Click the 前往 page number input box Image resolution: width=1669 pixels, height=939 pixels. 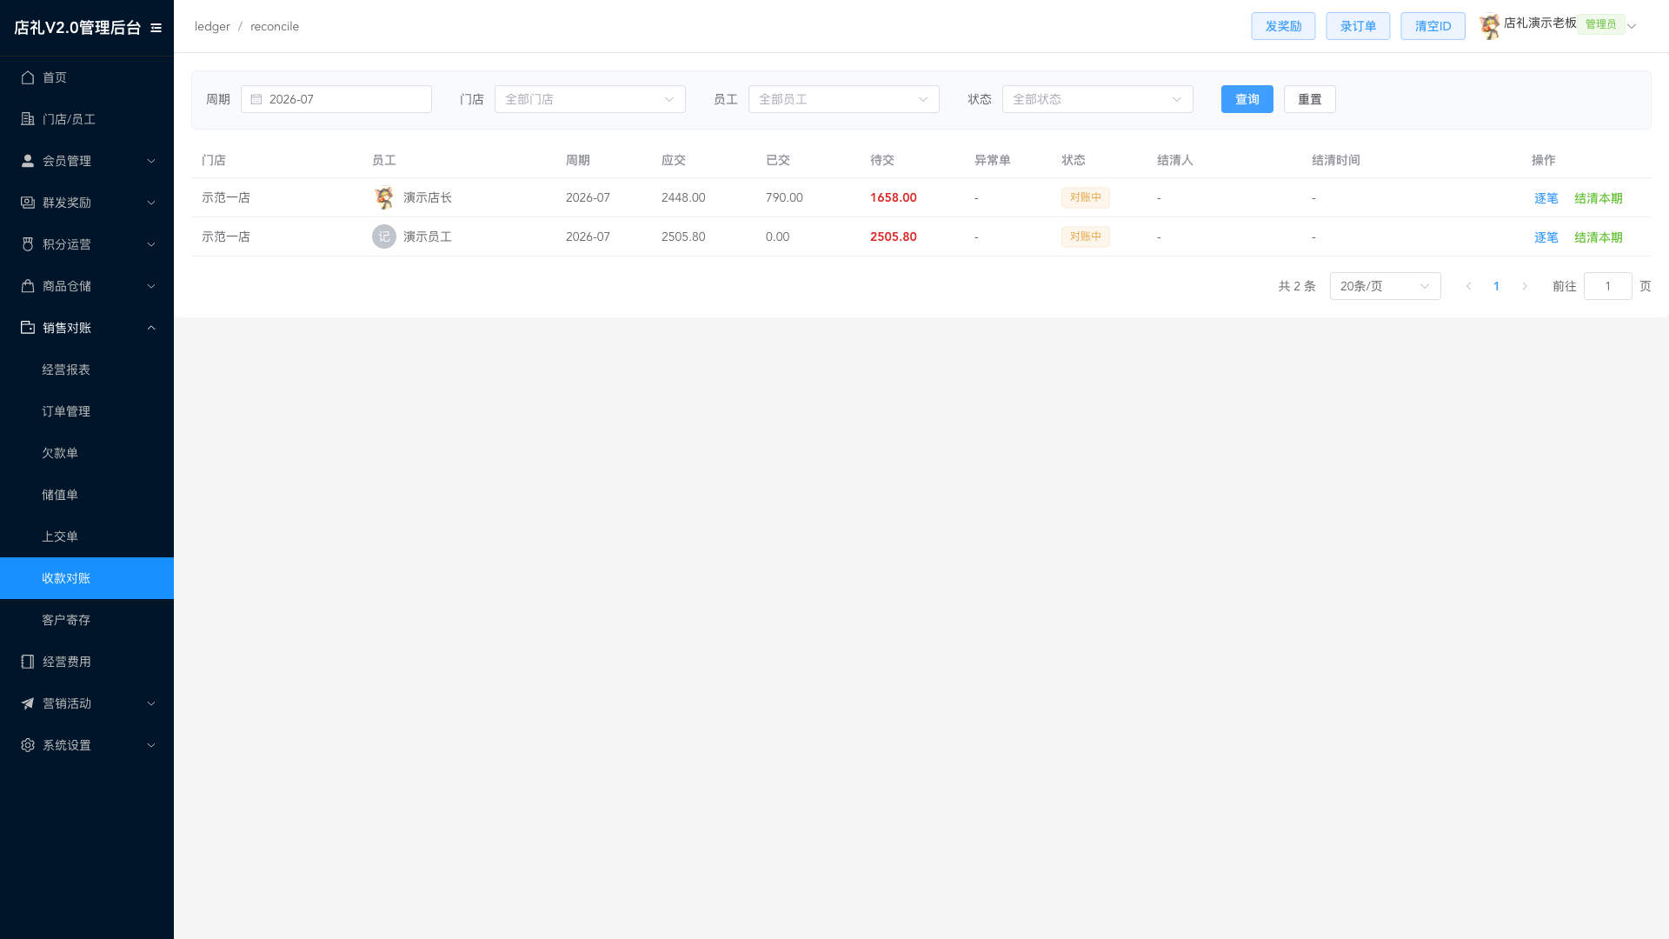1608,286
